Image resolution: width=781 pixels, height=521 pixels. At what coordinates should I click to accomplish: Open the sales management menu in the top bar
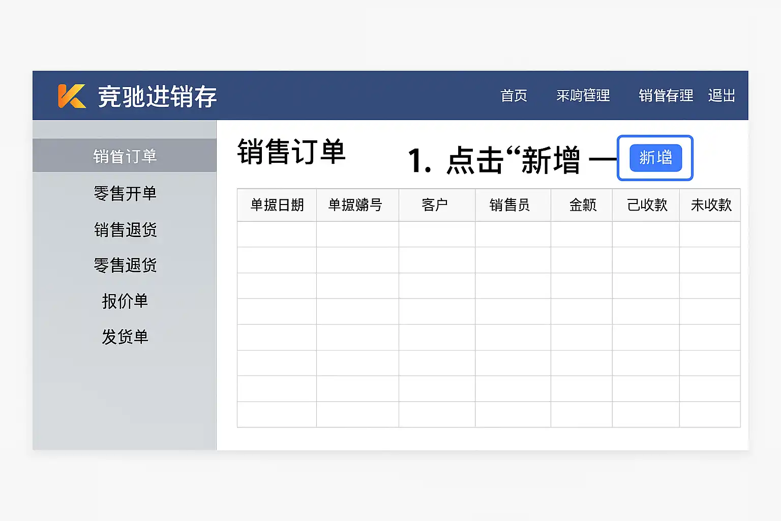click(666, 96)
